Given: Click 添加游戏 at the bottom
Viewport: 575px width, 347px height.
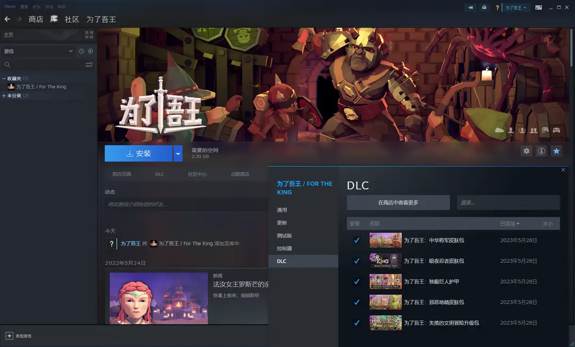Looking at the screenshot, I should 23,336.
